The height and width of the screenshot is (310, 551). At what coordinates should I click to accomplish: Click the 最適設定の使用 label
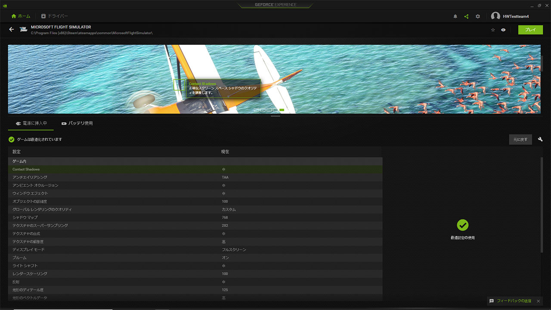coord(462,238)
